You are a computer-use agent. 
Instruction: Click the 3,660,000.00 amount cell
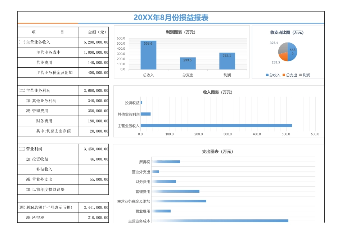[93, 90]
